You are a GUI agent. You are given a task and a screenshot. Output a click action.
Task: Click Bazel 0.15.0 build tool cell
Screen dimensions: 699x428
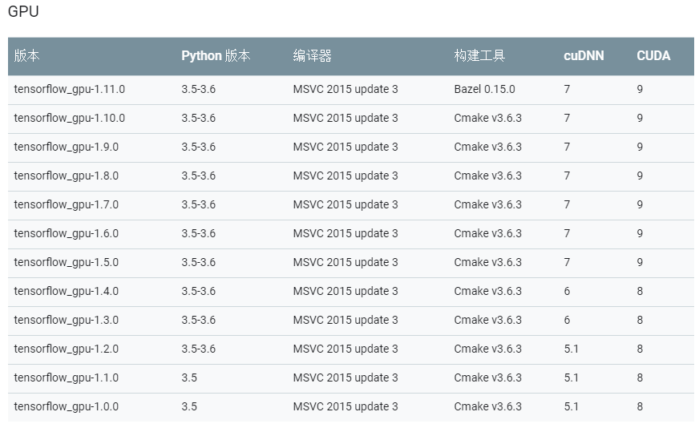tap(484, 89)
